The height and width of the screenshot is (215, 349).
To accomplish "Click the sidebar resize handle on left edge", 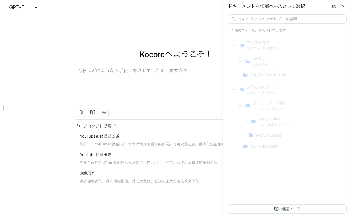I will click(x=3, y=108).
